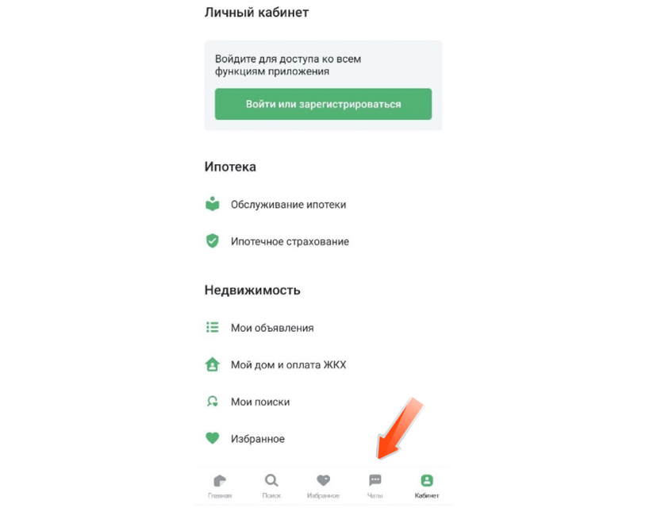The image size is (657, 508).
Task: Open the Мои поиски search-heart icon
Action: point(213,402)
